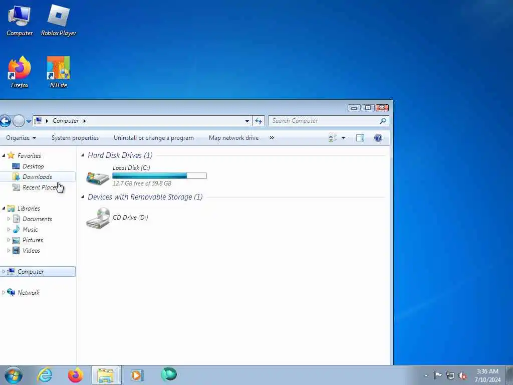Toggle the preview pane
This screenshot has width=513, height=385.
(360, 138)
